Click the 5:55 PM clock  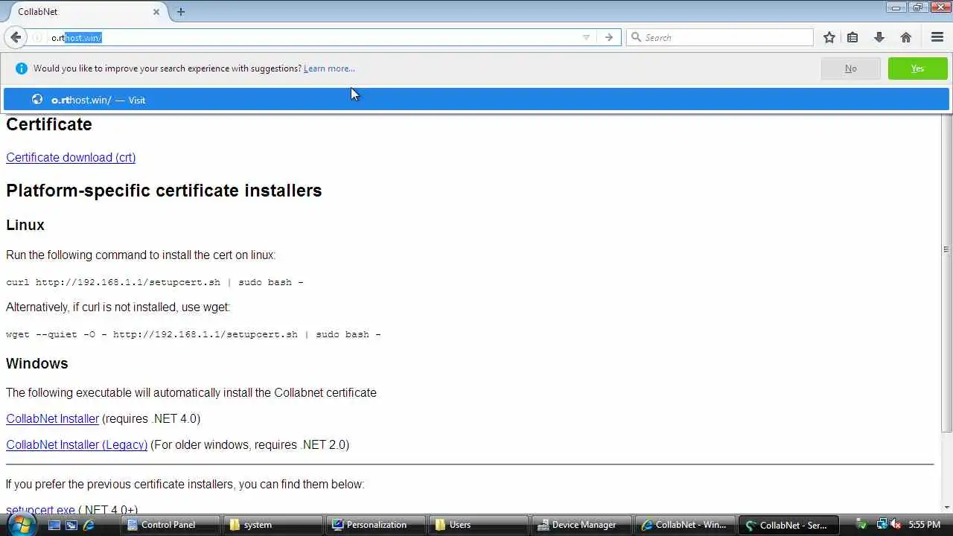(925, 525)
